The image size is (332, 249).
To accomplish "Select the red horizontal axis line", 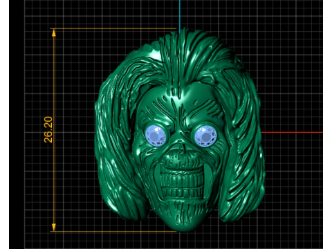I will pos(292,132).
